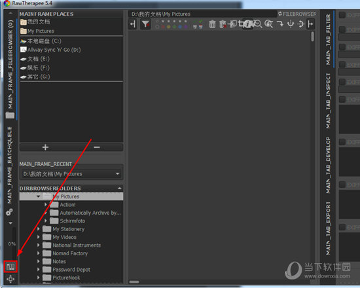This screenshot has height=288, width=360.
Task: Expand the Action! folder node
Action: click(x=45, y=204)
